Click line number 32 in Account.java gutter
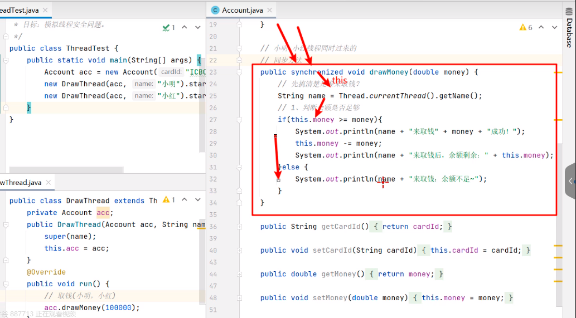The image size is (576, 318). 213,179
